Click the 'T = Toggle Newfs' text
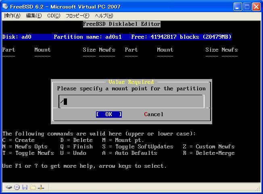This screenshot has height=194, width=263. (28, 153)
